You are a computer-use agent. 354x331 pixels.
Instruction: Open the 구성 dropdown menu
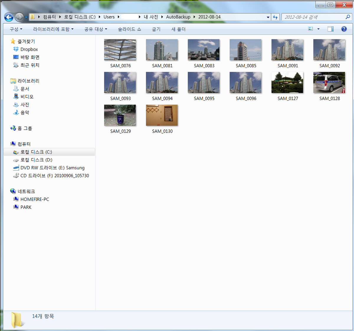pyautogui.click(x=16, y=29)
